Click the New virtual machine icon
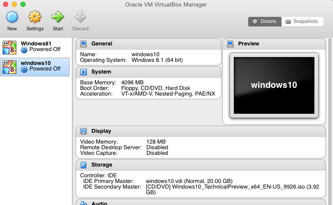The height and width of the screenshot is (205, 333). pyautogui.click(x=12, y=18)
